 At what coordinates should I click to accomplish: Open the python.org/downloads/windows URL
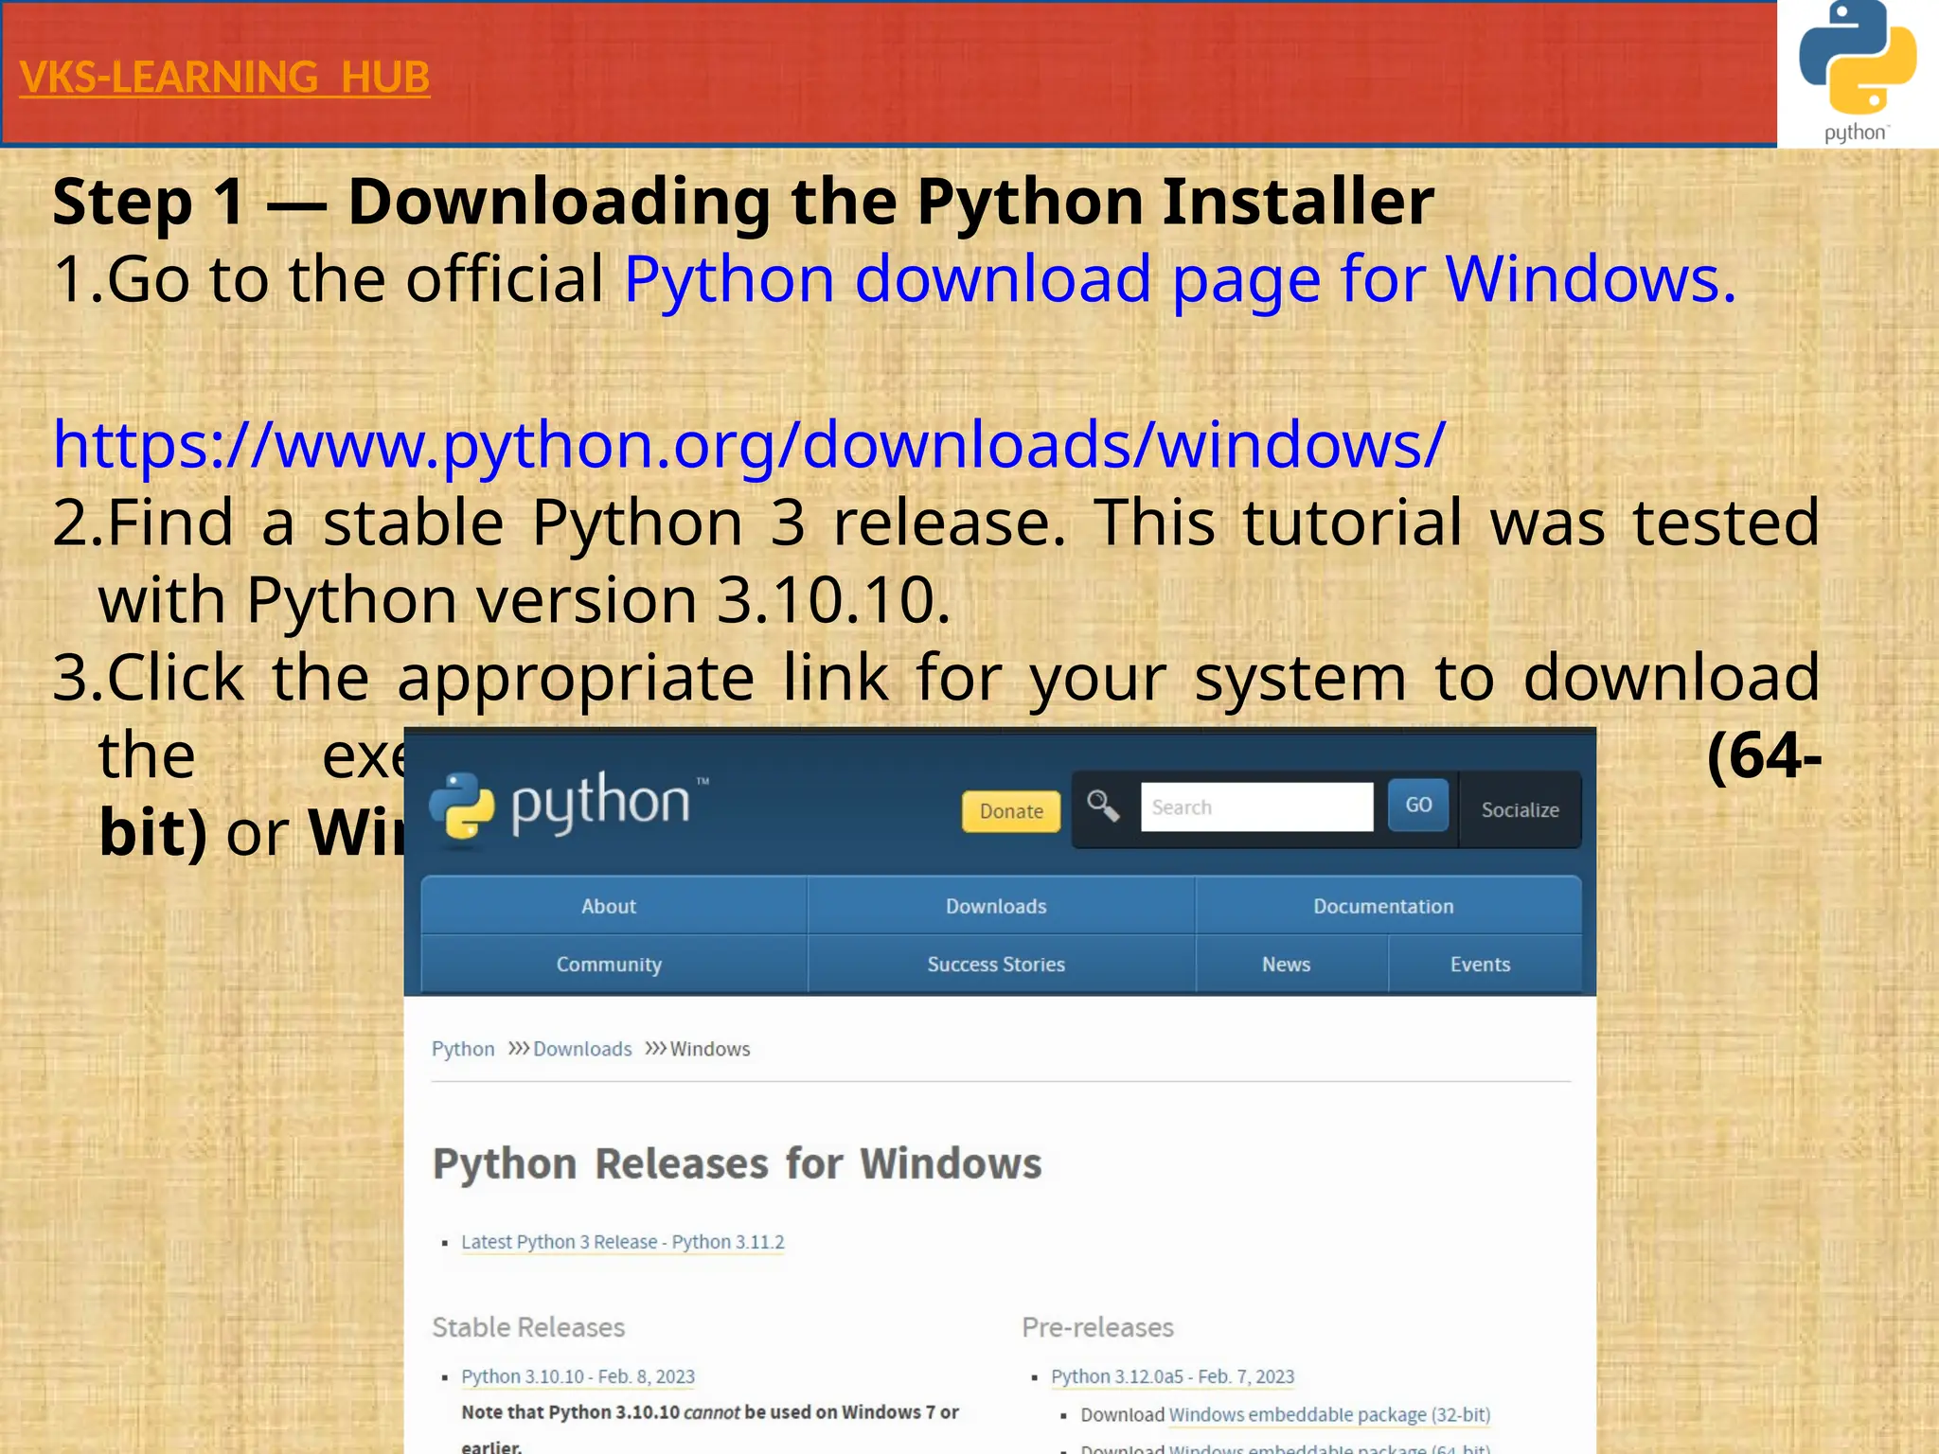point(749,444)
